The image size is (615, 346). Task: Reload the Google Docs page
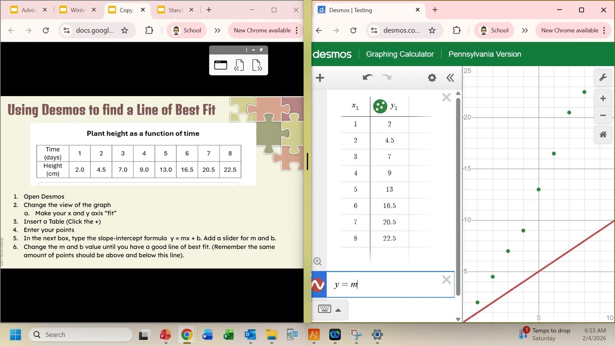(46, 30)
